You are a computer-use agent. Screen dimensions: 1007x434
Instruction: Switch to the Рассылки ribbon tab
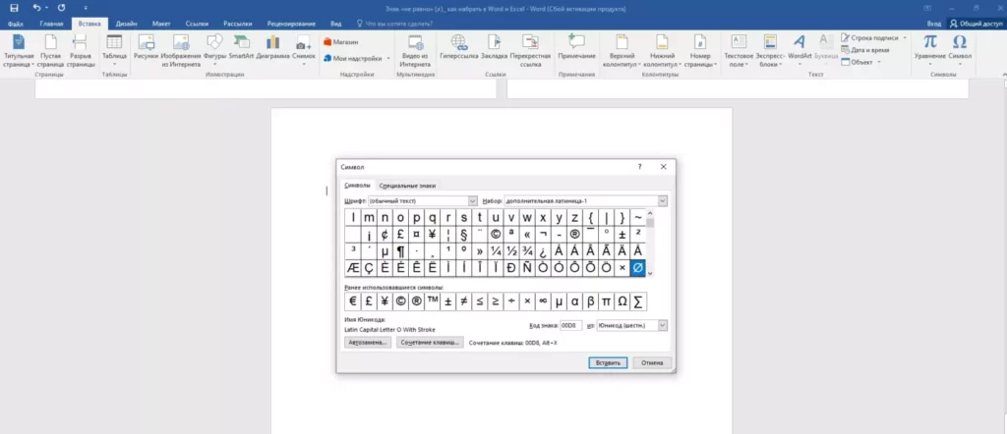[x=238, y=24]
